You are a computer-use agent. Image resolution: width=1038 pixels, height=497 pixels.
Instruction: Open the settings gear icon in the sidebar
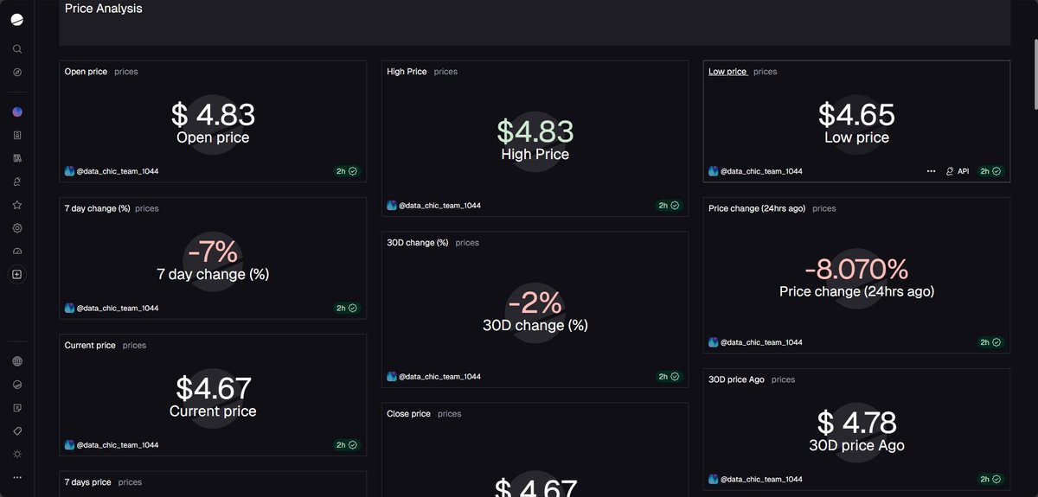pos(17,228)
